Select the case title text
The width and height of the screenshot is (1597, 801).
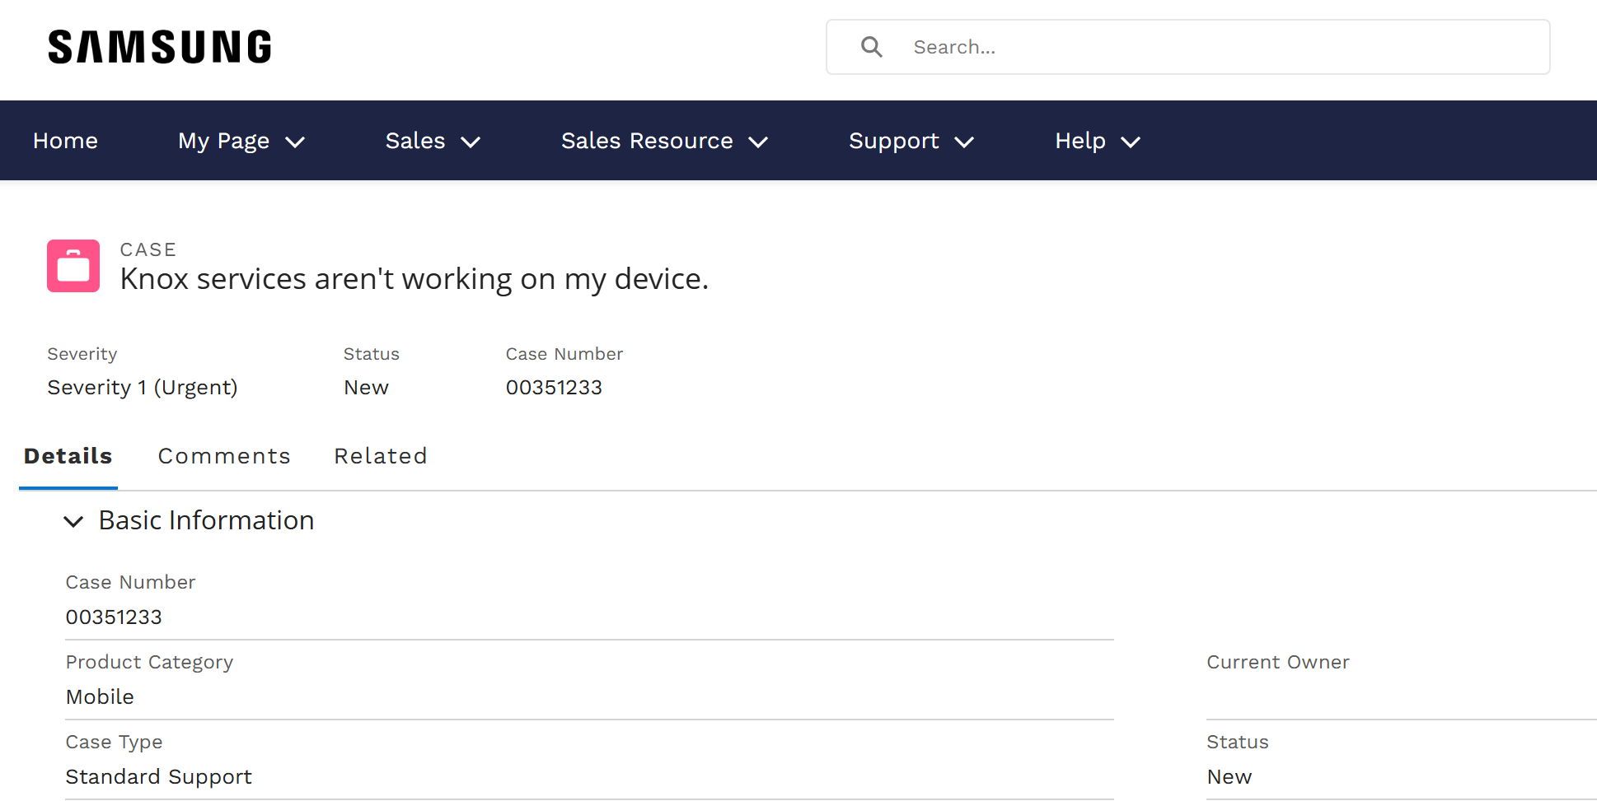coord(414,279)
